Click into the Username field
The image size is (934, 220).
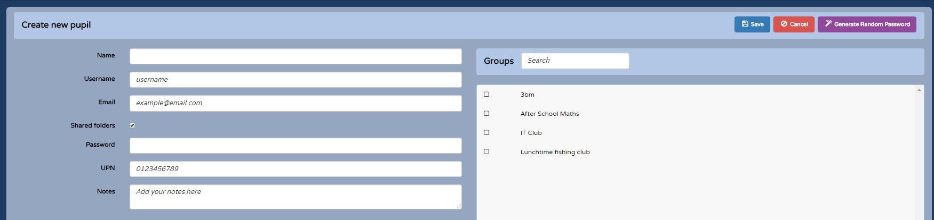tap(296, 80)
